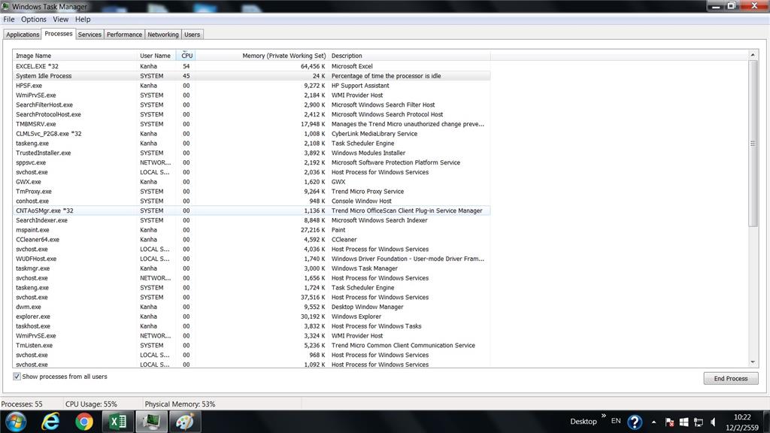The width and height of the screenshot is (770, 433).
Task: Show hidden tray icons arrow
Action: pos(653,422)
